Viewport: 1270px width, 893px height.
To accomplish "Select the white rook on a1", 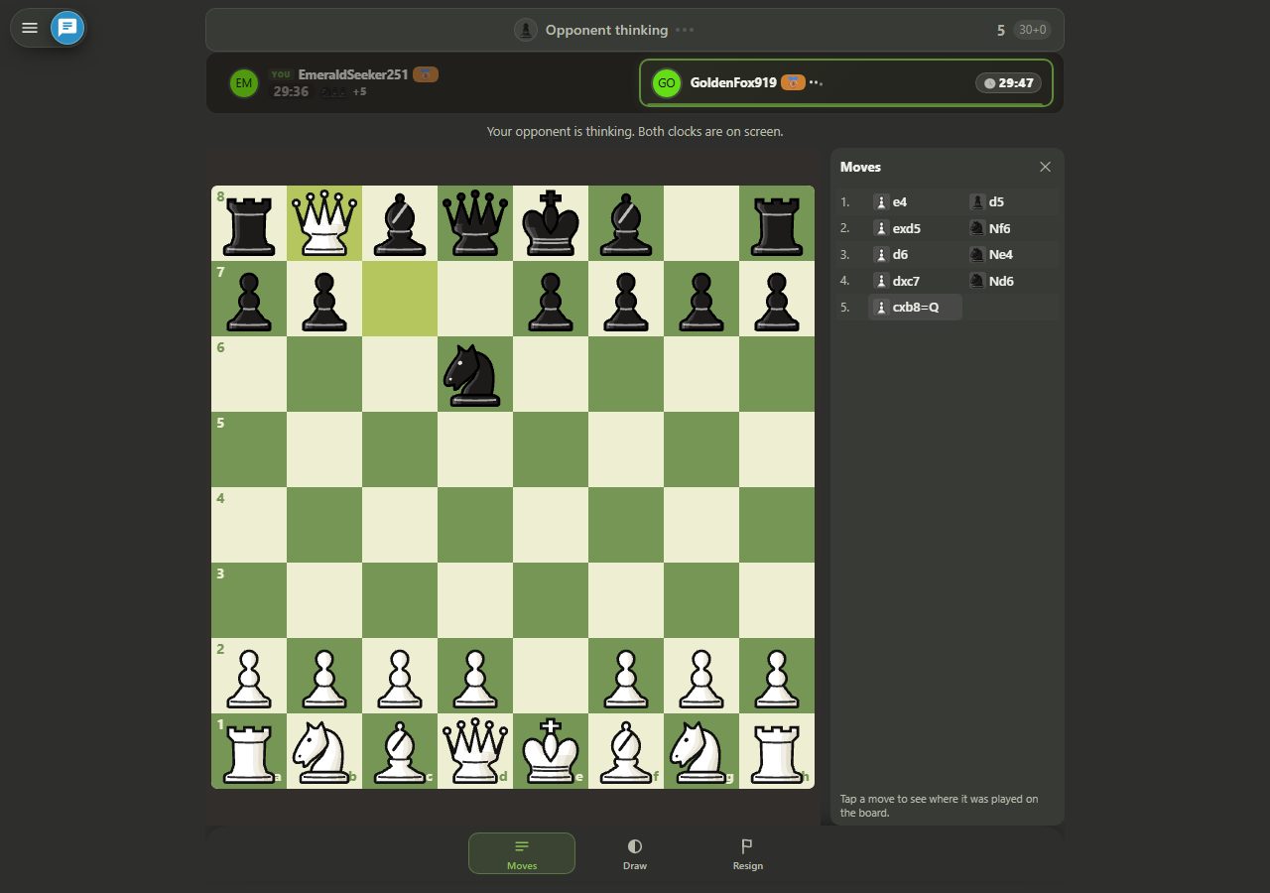I will pos(249,751).
